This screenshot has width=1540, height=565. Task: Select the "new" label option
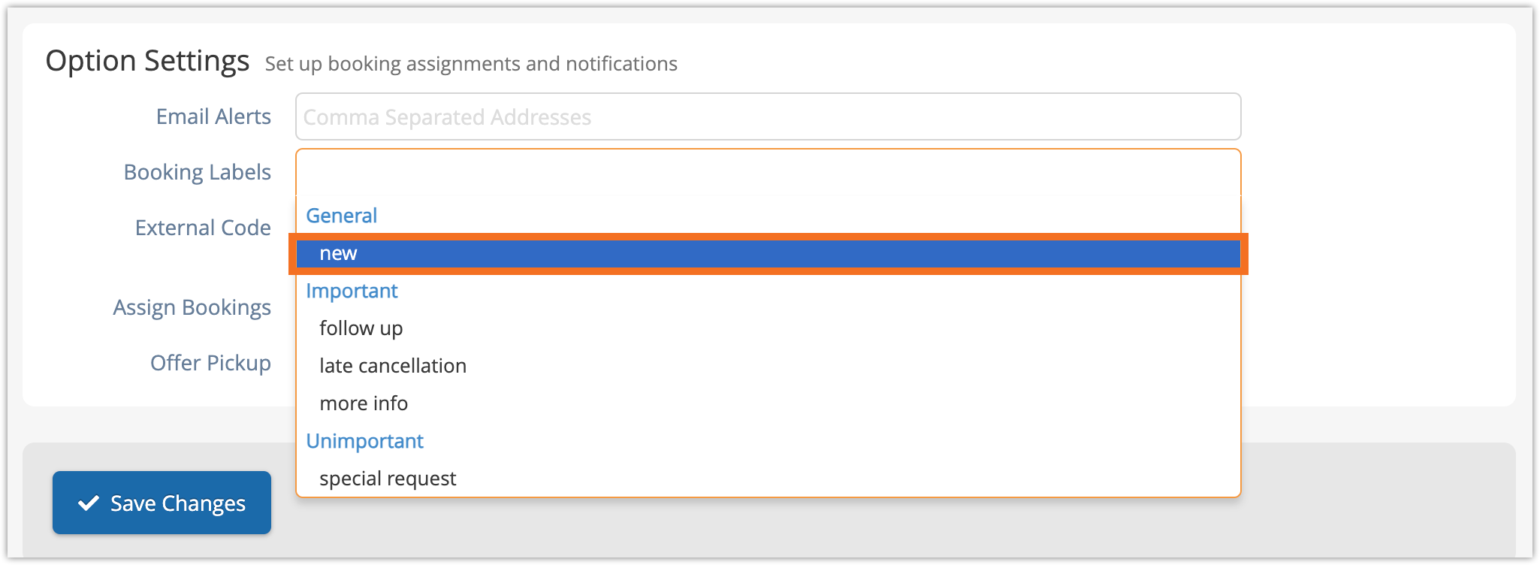(338, 254)
